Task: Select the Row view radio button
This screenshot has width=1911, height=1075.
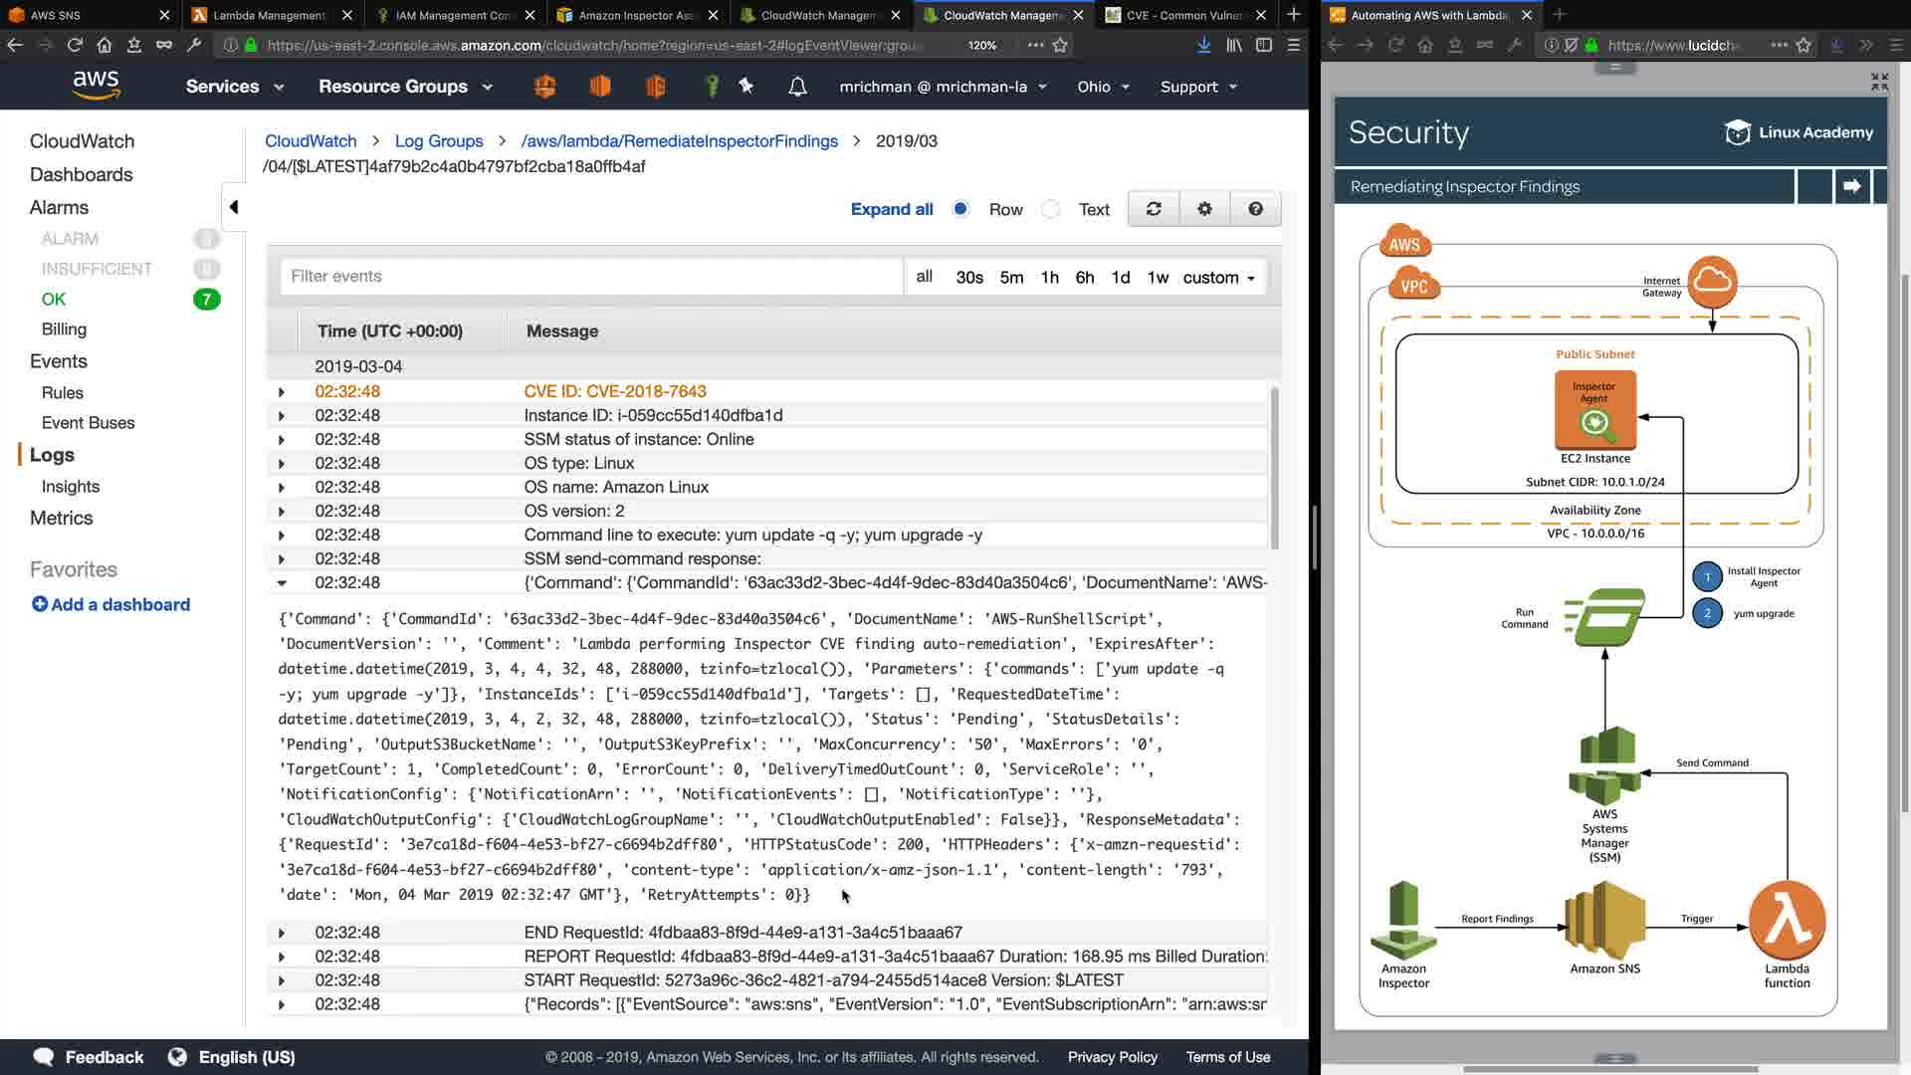Action: (960, 209)
